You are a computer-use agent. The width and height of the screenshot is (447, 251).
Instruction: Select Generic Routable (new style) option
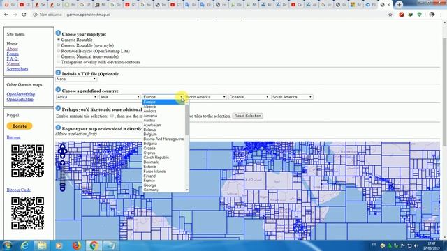pyautogui.click(x=59, y=45)
